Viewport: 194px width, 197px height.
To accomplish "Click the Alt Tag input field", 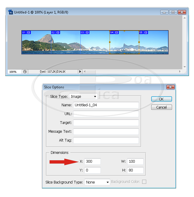I will (106, 140).
